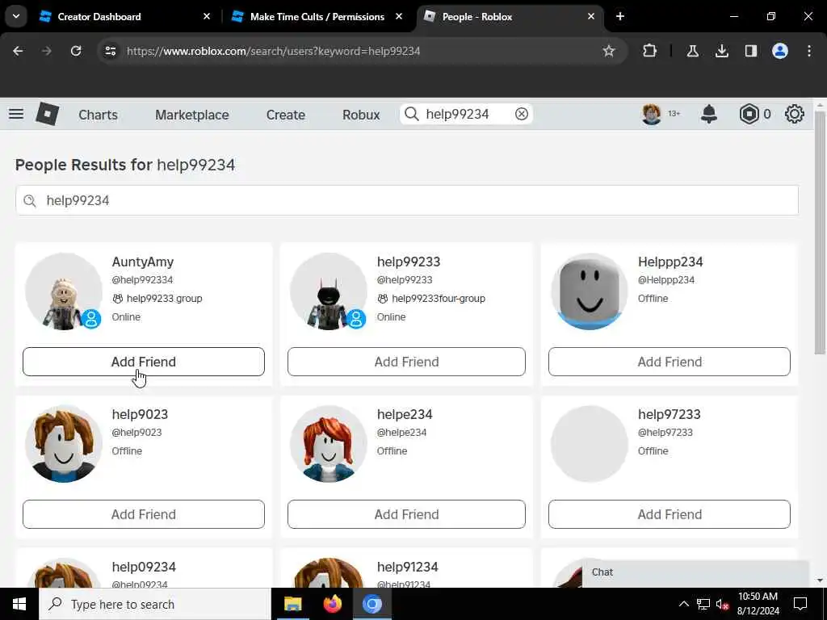Open Firefox from taskbar
Viewport: 827px width, 620px height.
[332, 604]
